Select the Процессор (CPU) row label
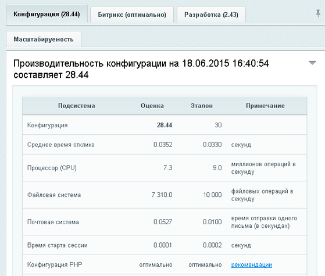This screenshot has width=325, height=276. [52, 167]
